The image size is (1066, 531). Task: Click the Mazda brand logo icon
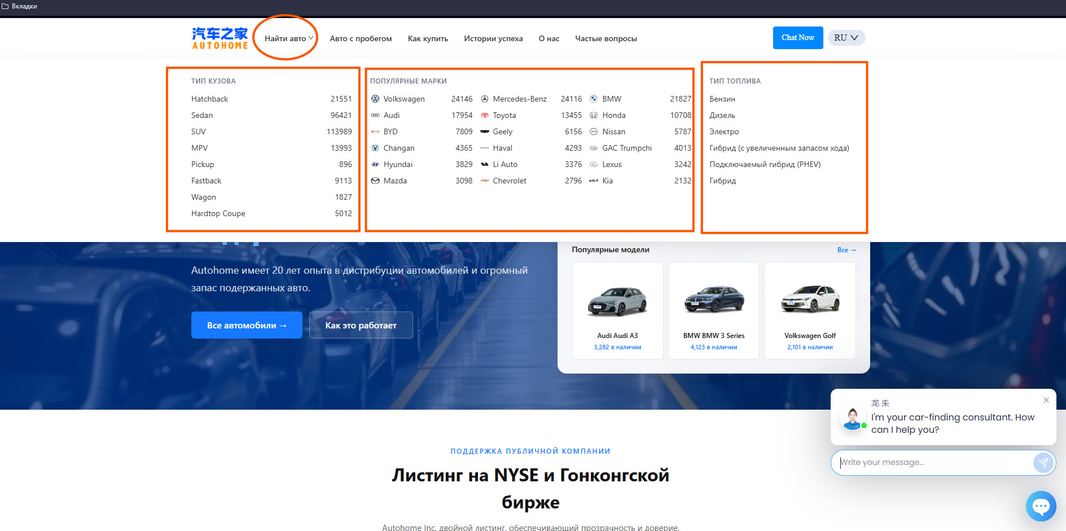[375, 181]
